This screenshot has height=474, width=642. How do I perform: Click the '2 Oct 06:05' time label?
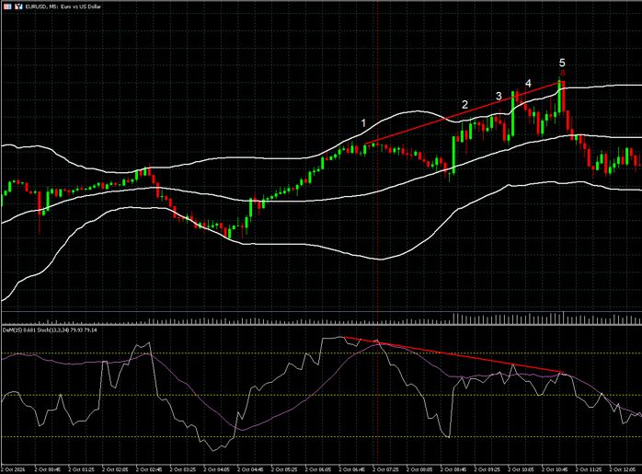[x=318, y=469]
